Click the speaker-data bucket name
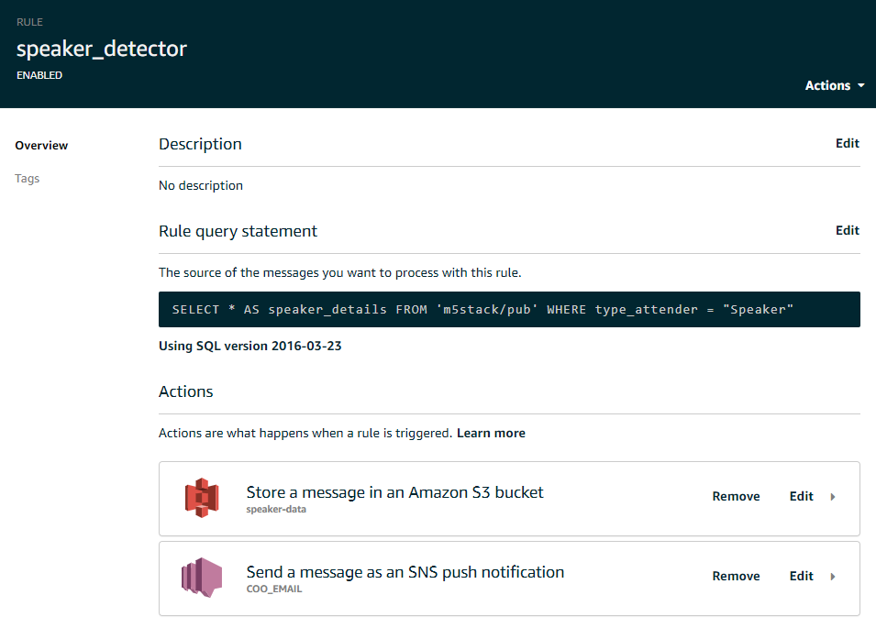876x628 pixels. [276, 510]
